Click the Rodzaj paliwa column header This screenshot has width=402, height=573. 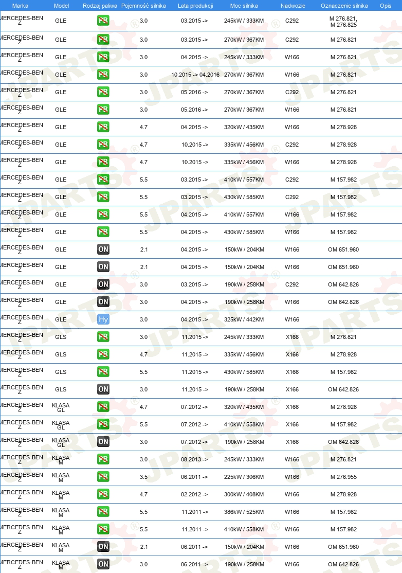(100, 6)
